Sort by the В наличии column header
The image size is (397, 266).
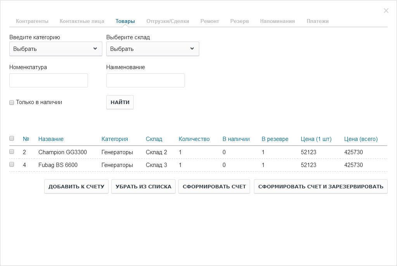coord(236,139)
